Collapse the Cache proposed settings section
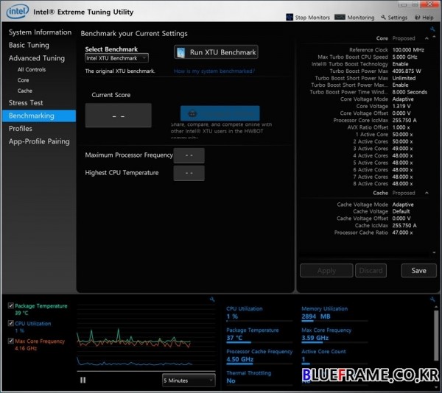The width and height of the screenshot is (442, 393). coord(427,193)
